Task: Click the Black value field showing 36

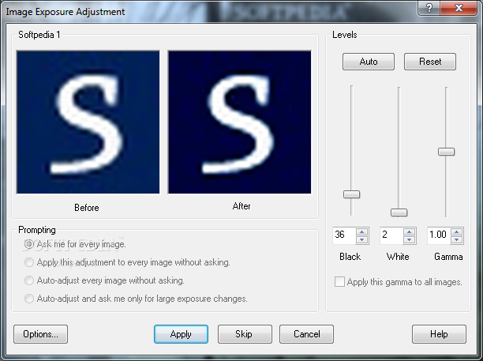Action: [x=344, y=235]
